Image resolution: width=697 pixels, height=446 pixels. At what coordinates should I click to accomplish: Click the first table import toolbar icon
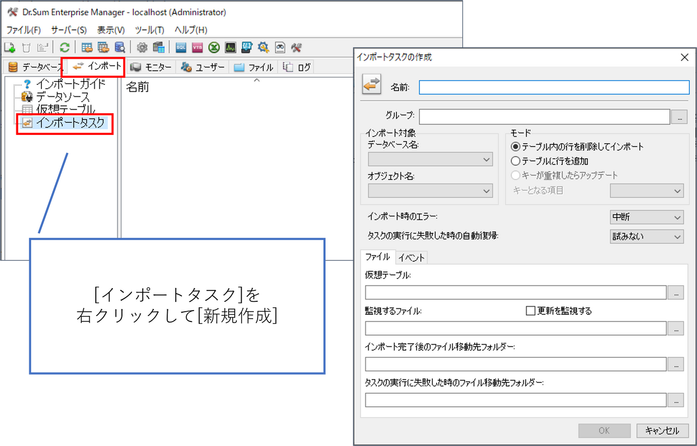(87, 47)
